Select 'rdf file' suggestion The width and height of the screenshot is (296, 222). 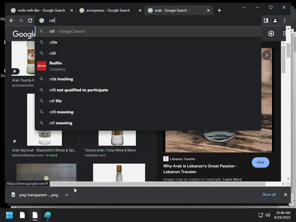tap(148, 101)
